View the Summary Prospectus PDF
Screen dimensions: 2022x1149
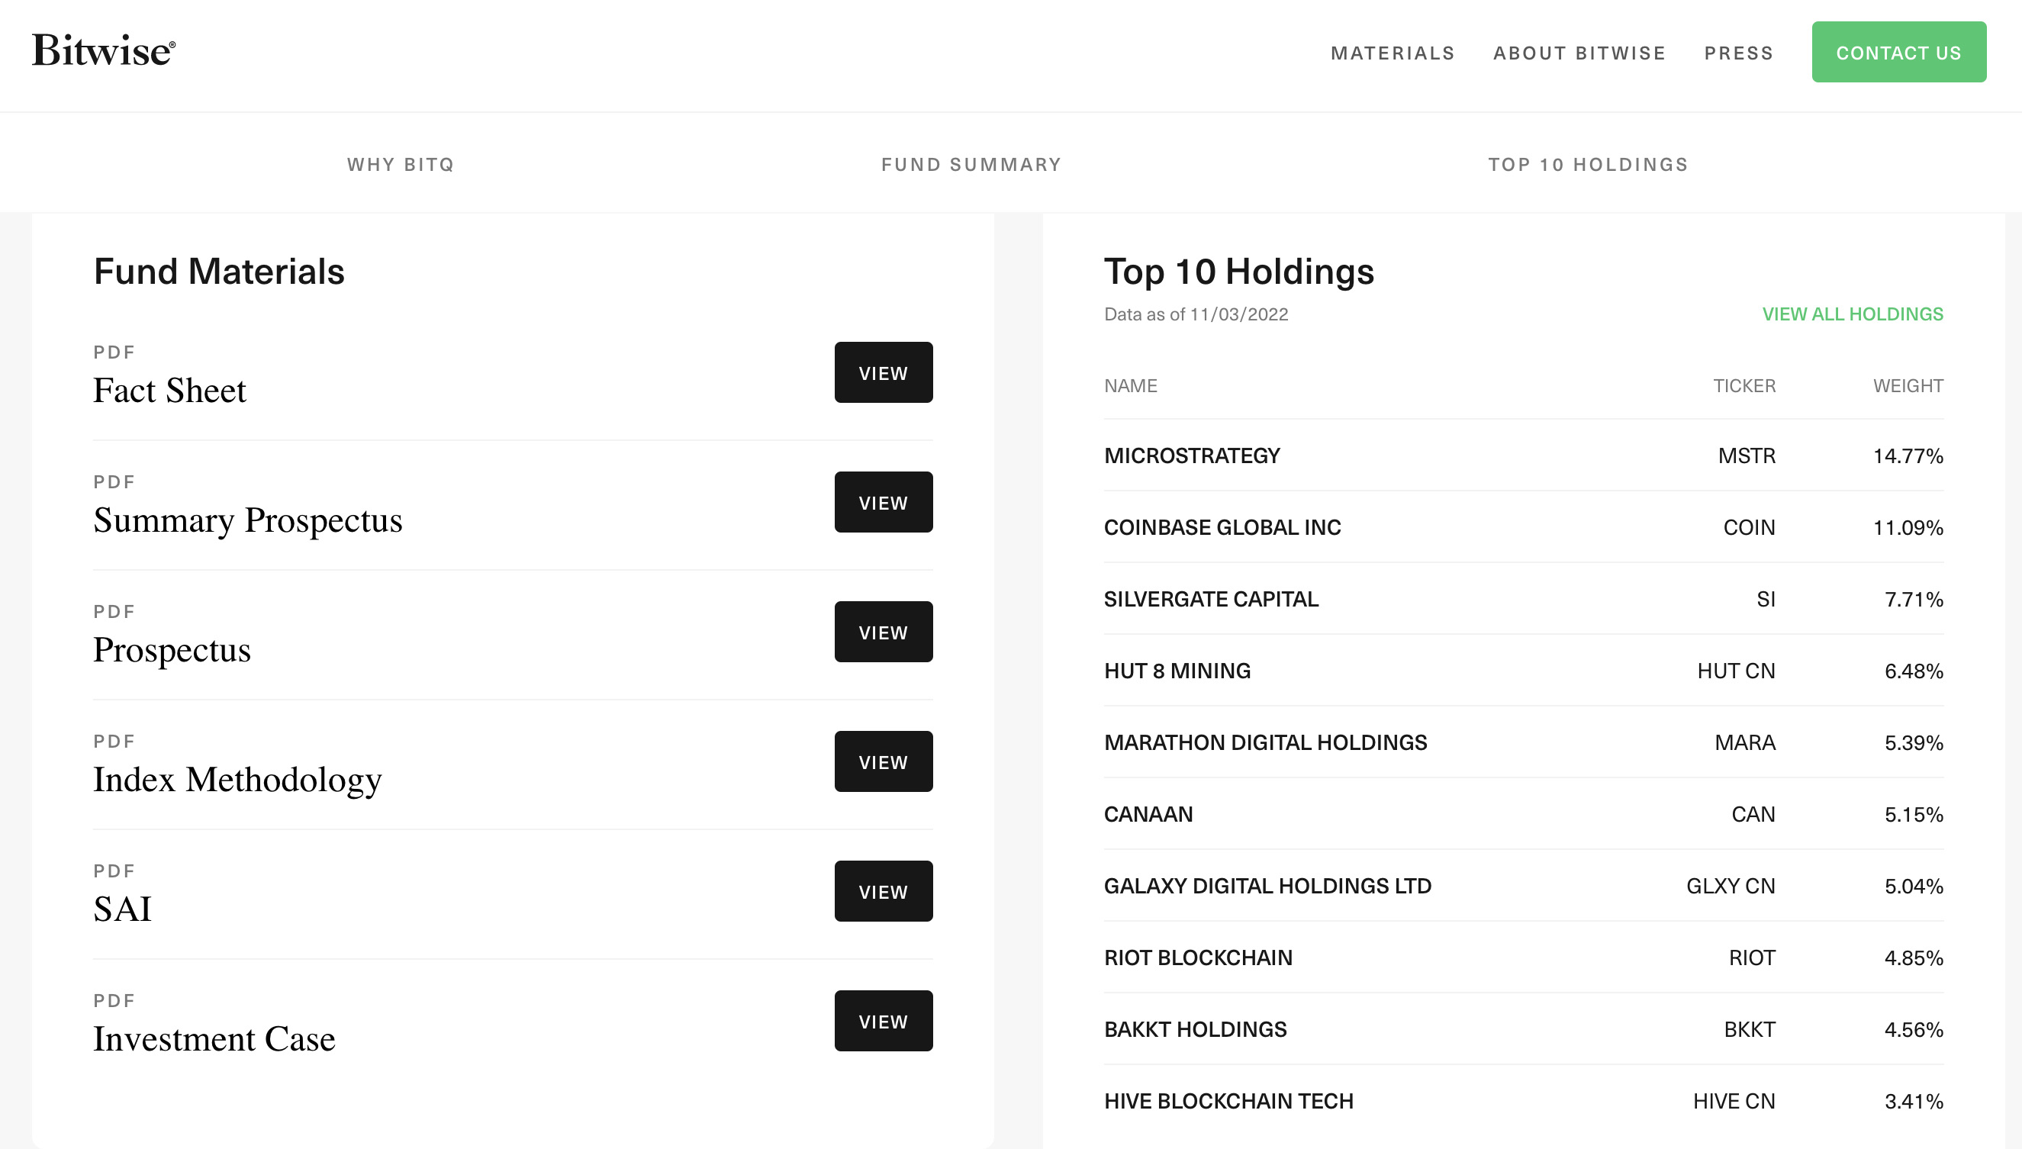coord(882,502)
